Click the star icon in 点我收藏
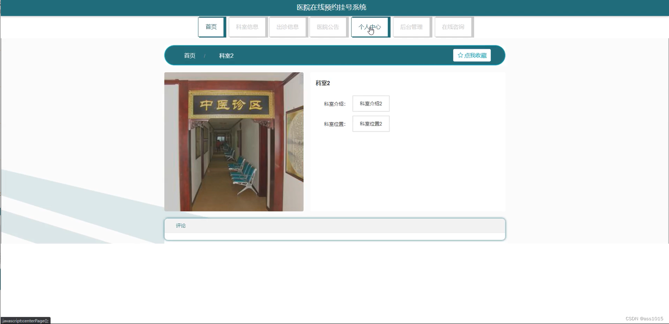The image size is (669, 324). coord(460,55)
